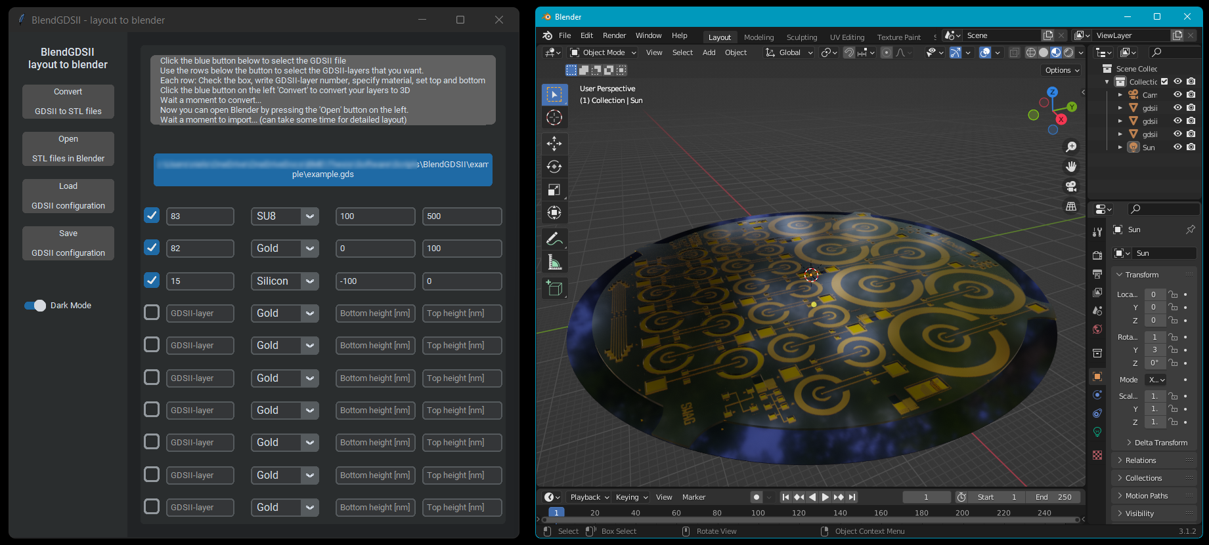Open the Object Data light properties tab
This screenshot has height=545, width=1209.
1097,432
